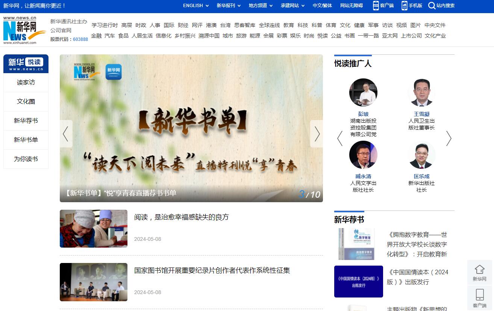
Task: Open 新华荐书 in left sidebar
Action: coord(26,121)
